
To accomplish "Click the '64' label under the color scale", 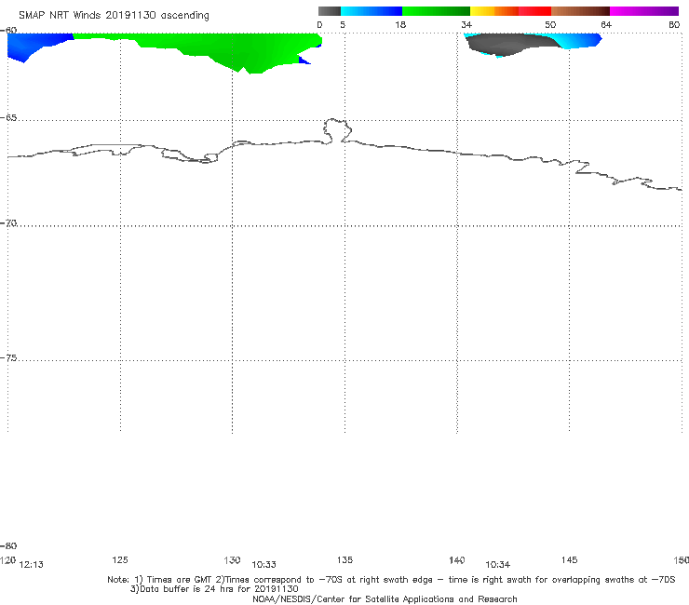I will (x=606, y=25).
